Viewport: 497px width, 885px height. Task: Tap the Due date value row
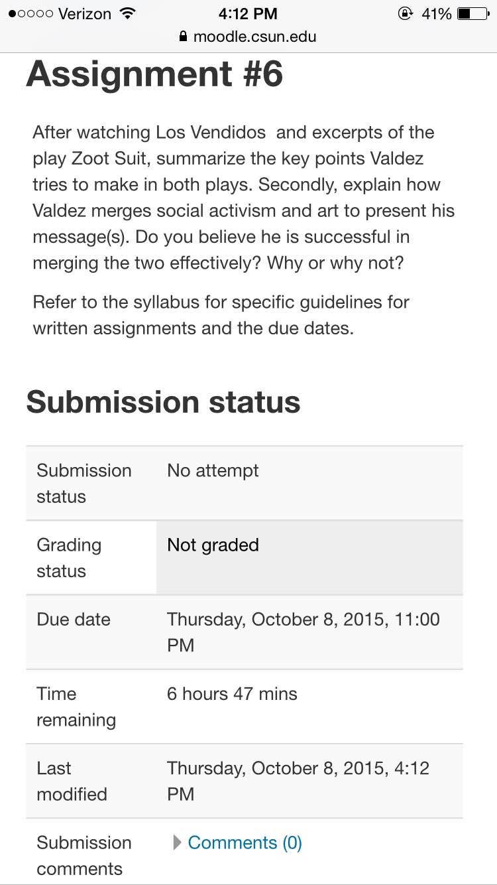[245, 632]
